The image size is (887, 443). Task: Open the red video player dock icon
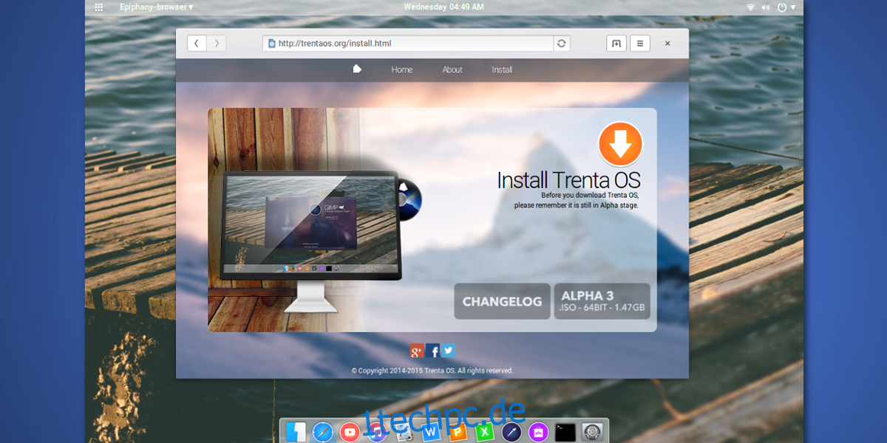click(350, 432)
